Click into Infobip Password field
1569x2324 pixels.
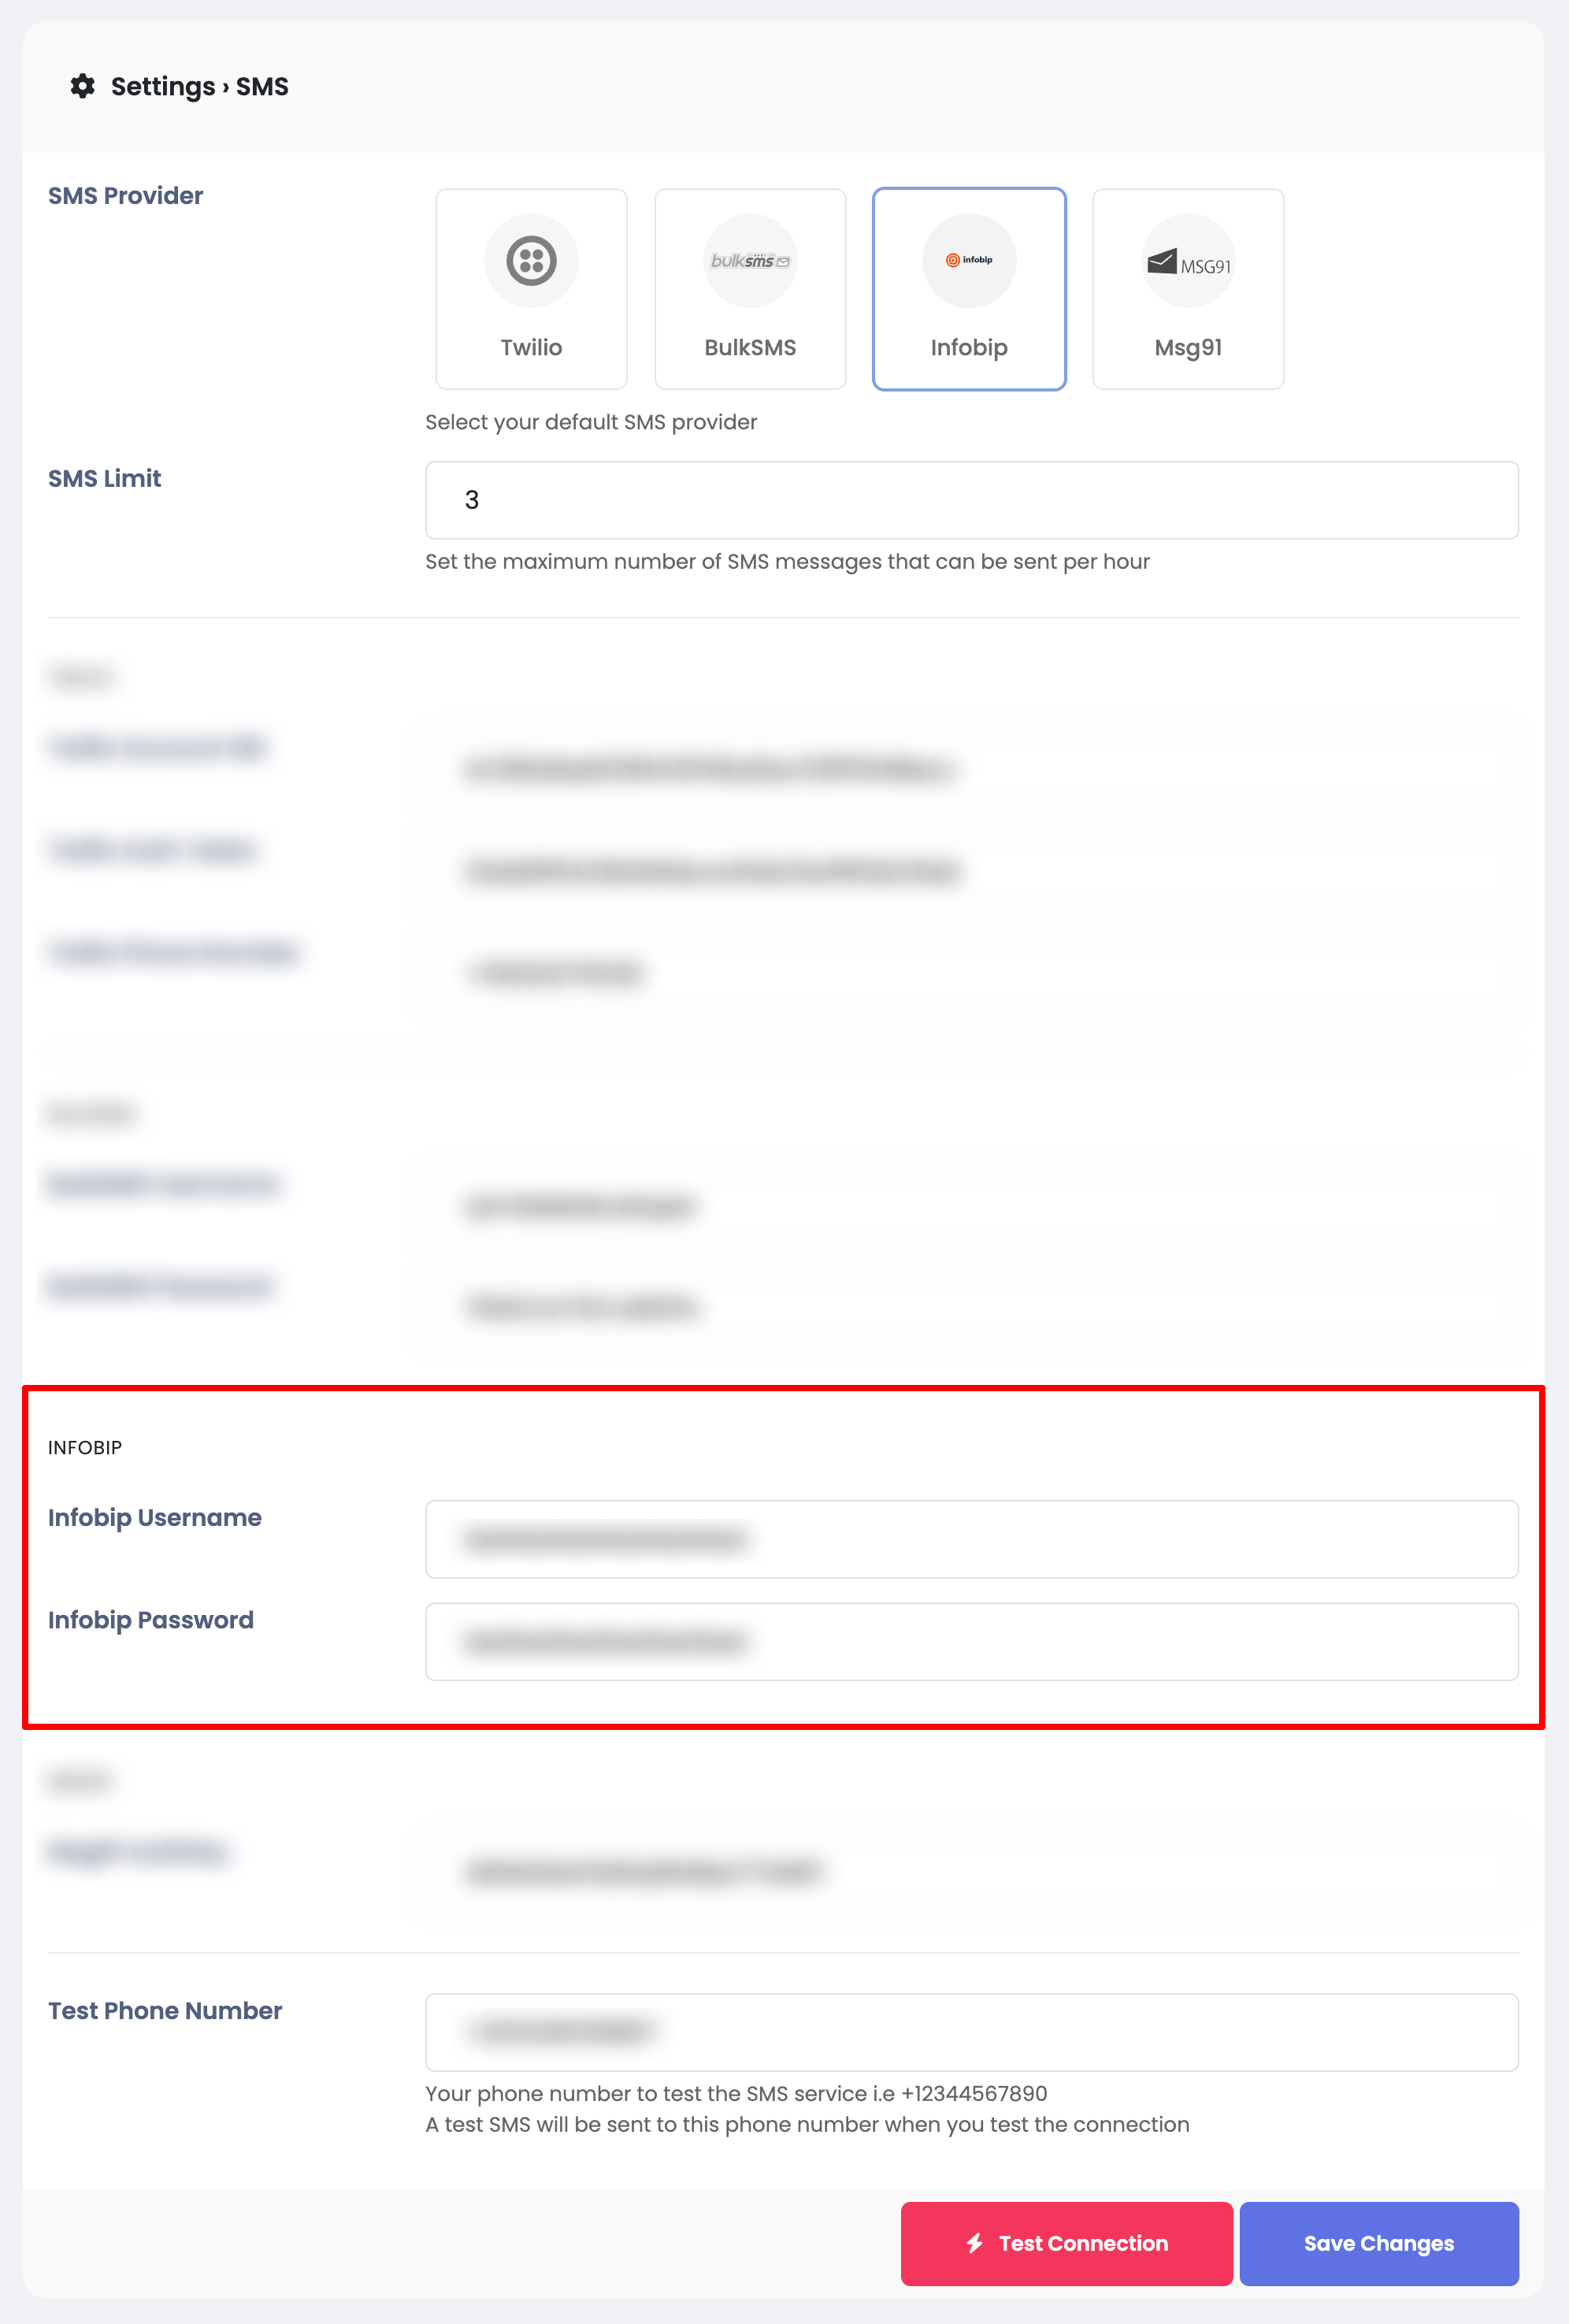coord(972,1642)
